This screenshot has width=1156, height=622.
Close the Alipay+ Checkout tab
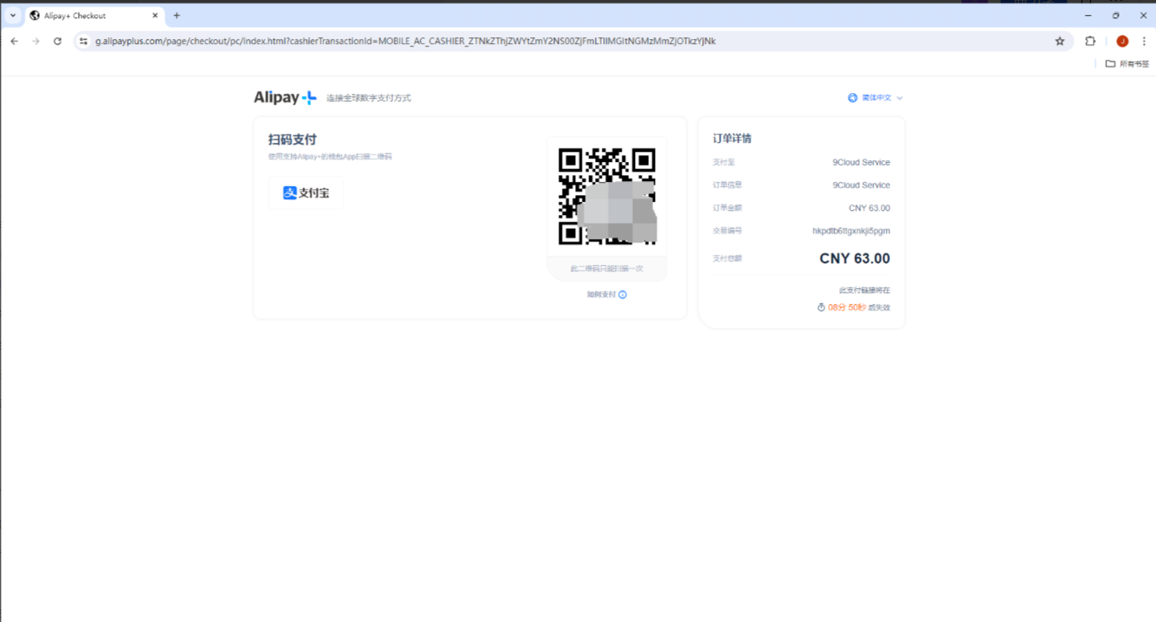[155, 15]
